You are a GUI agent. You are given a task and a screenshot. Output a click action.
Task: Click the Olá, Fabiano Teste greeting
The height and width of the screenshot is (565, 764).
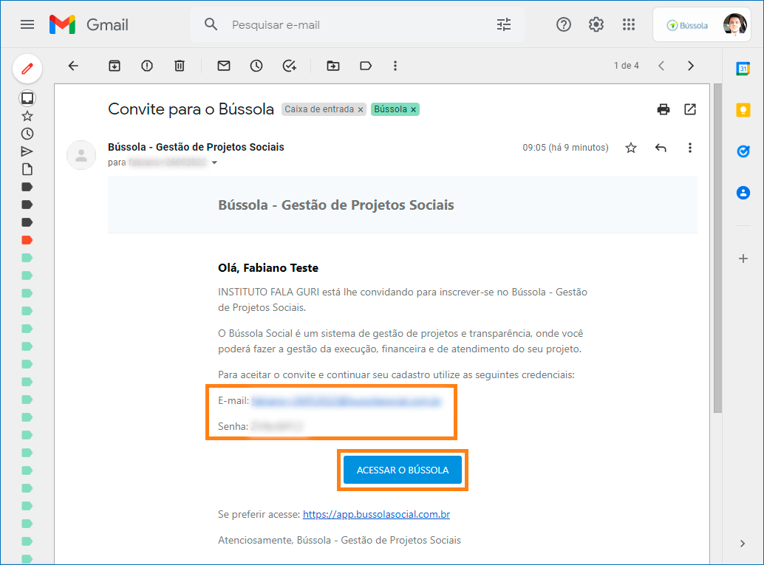pyautogui.click(x=268, y=268)
